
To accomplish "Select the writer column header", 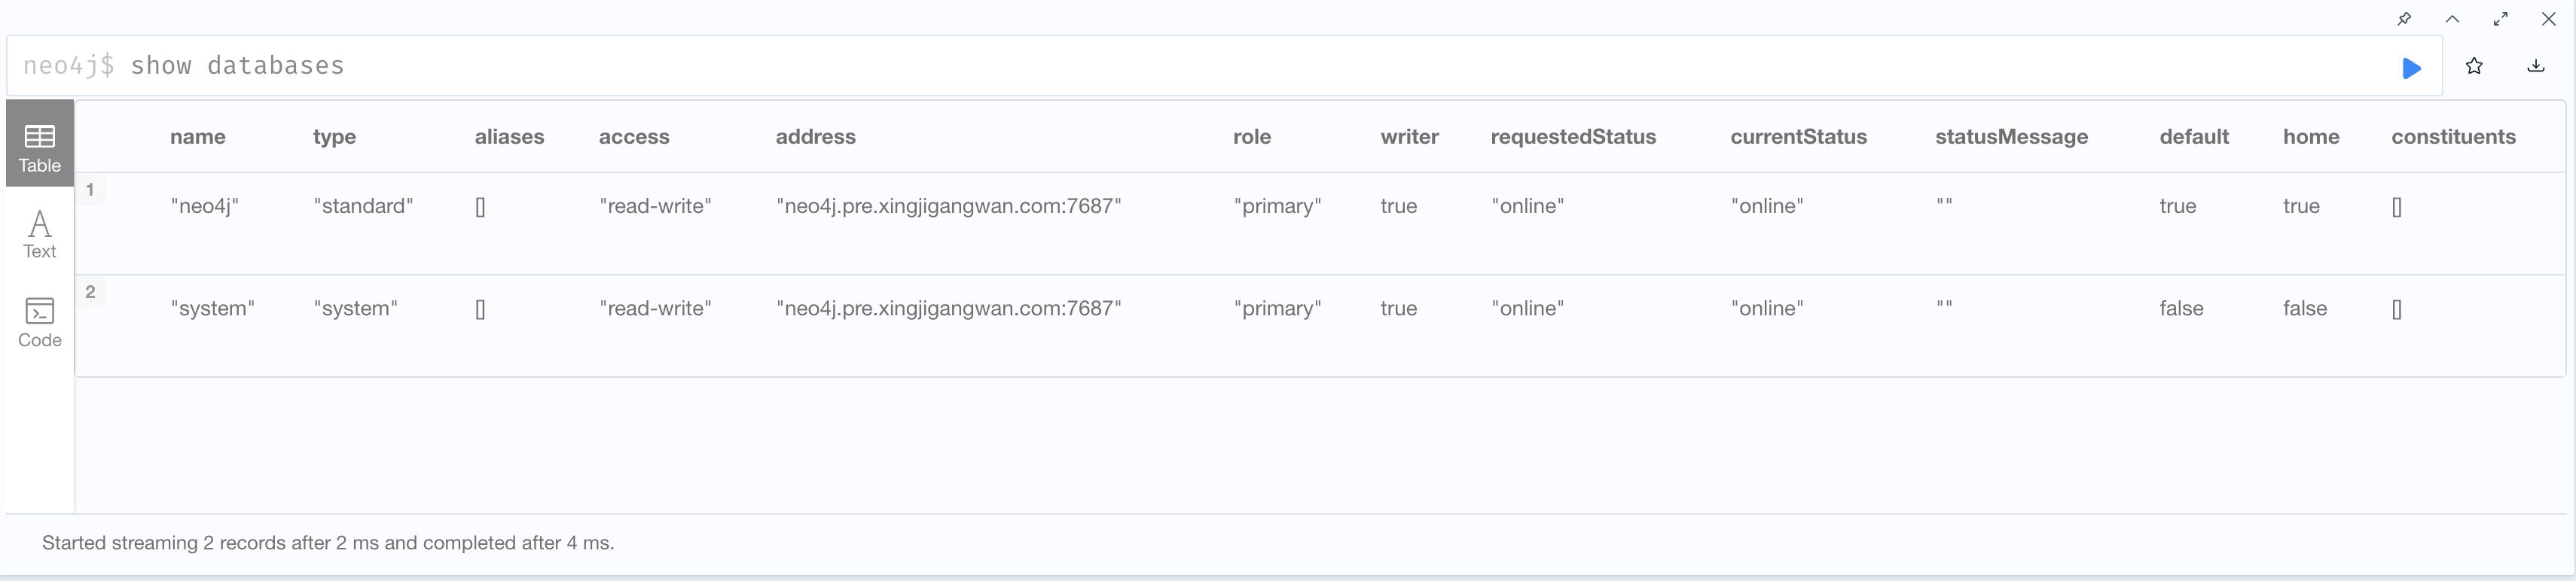I will click(1409, 137).
